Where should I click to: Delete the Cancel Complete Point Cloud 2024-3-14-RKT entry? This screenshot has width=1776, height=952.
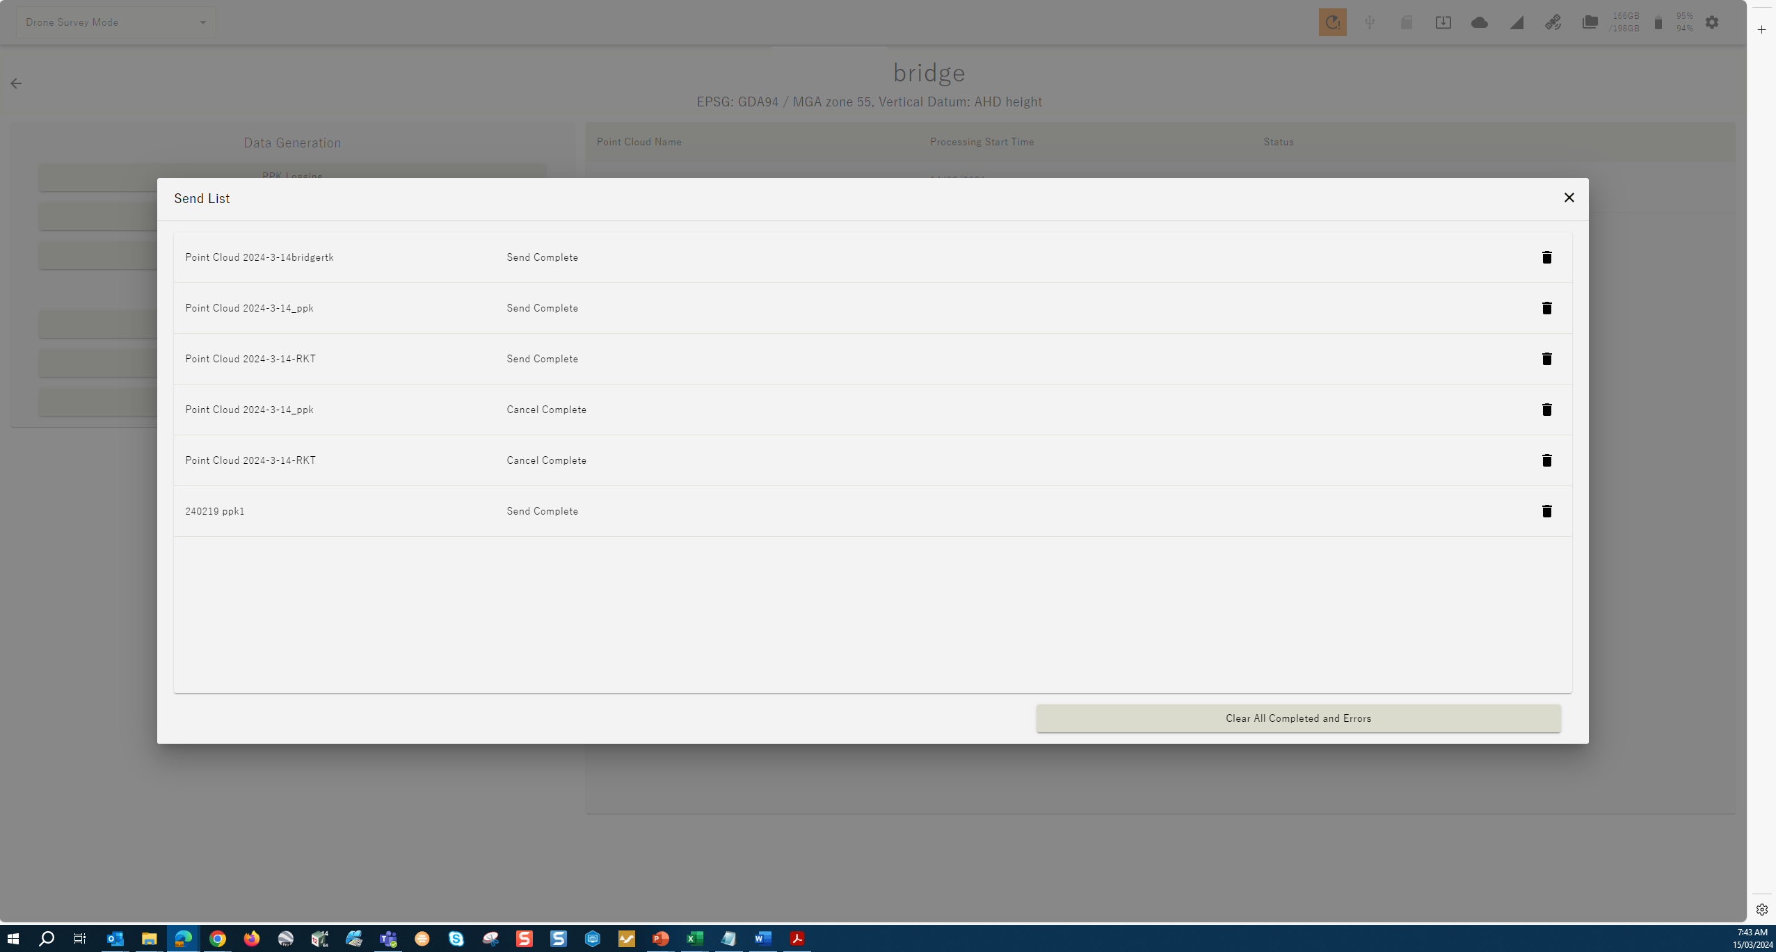(x=1546, y=460)
